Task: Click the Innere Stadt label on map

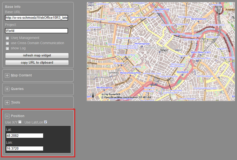Action: [155, 47]
